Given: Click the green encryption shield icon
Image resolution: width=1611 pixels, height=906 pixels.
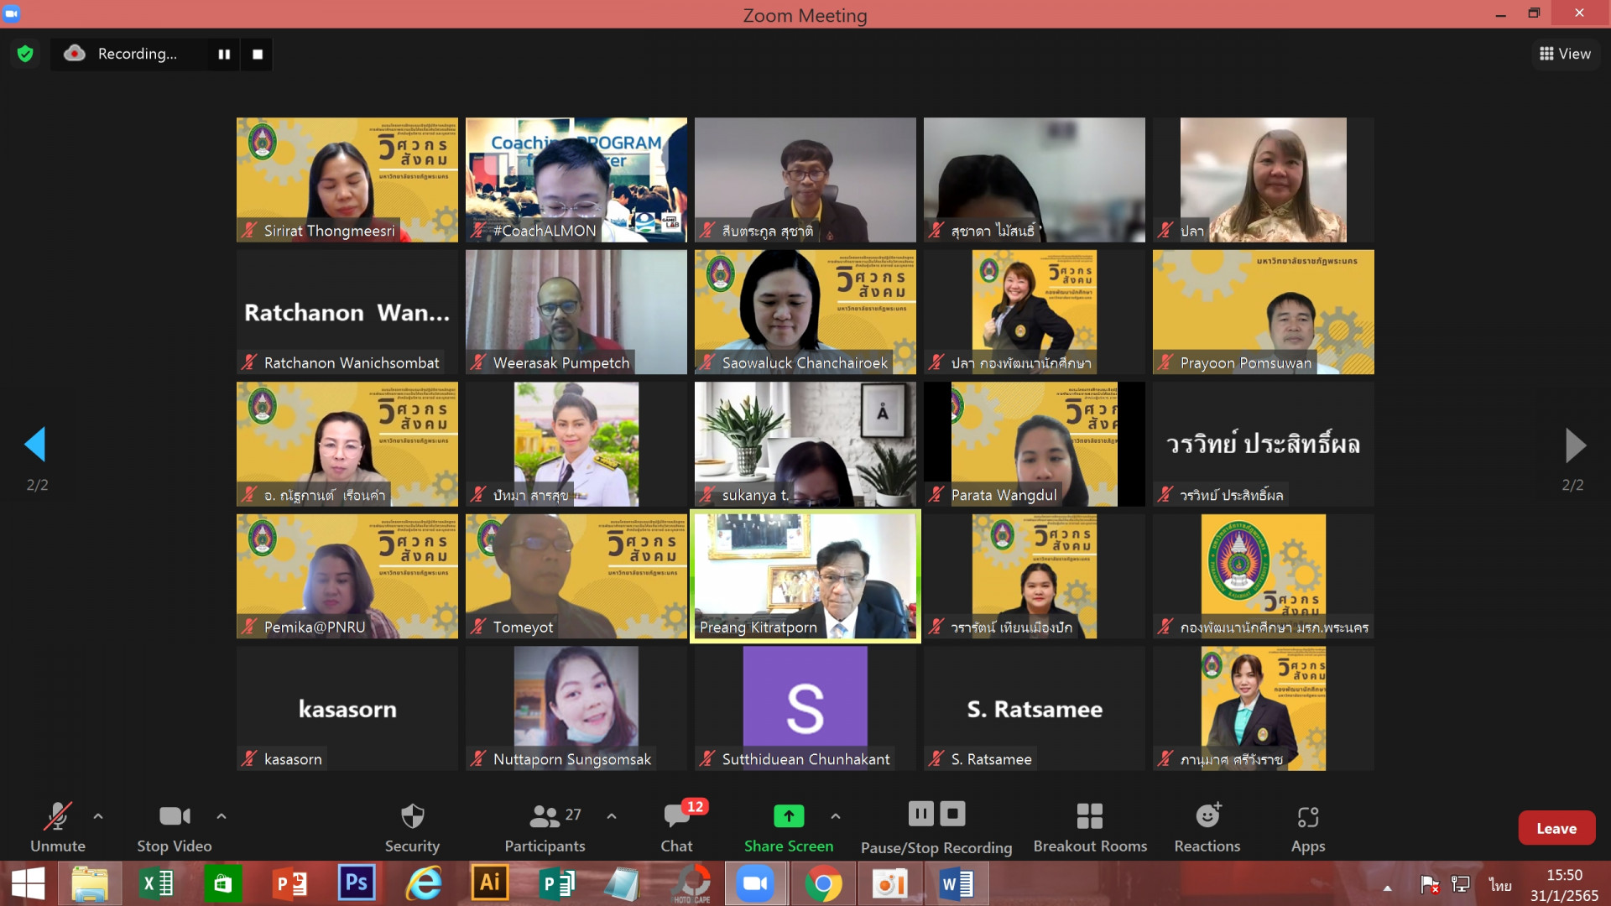Looking at the screenshot, I should click(25, 54).
